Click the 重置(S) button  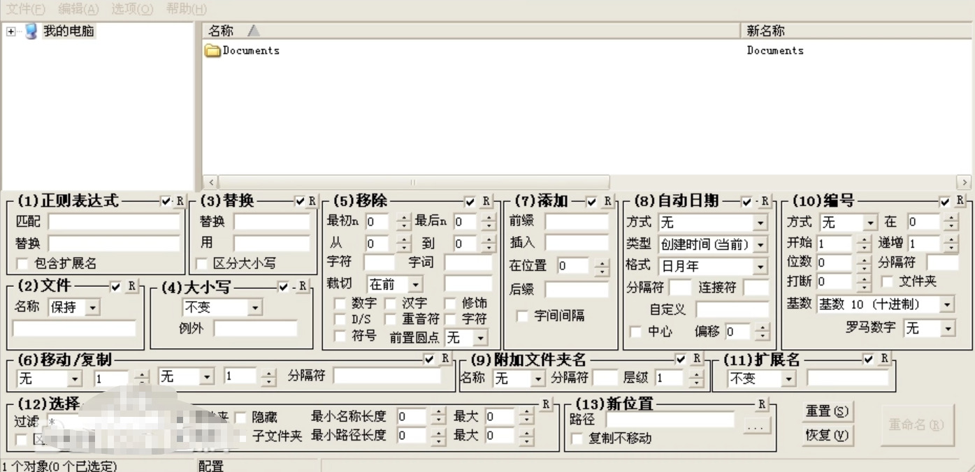pos(827,411)
